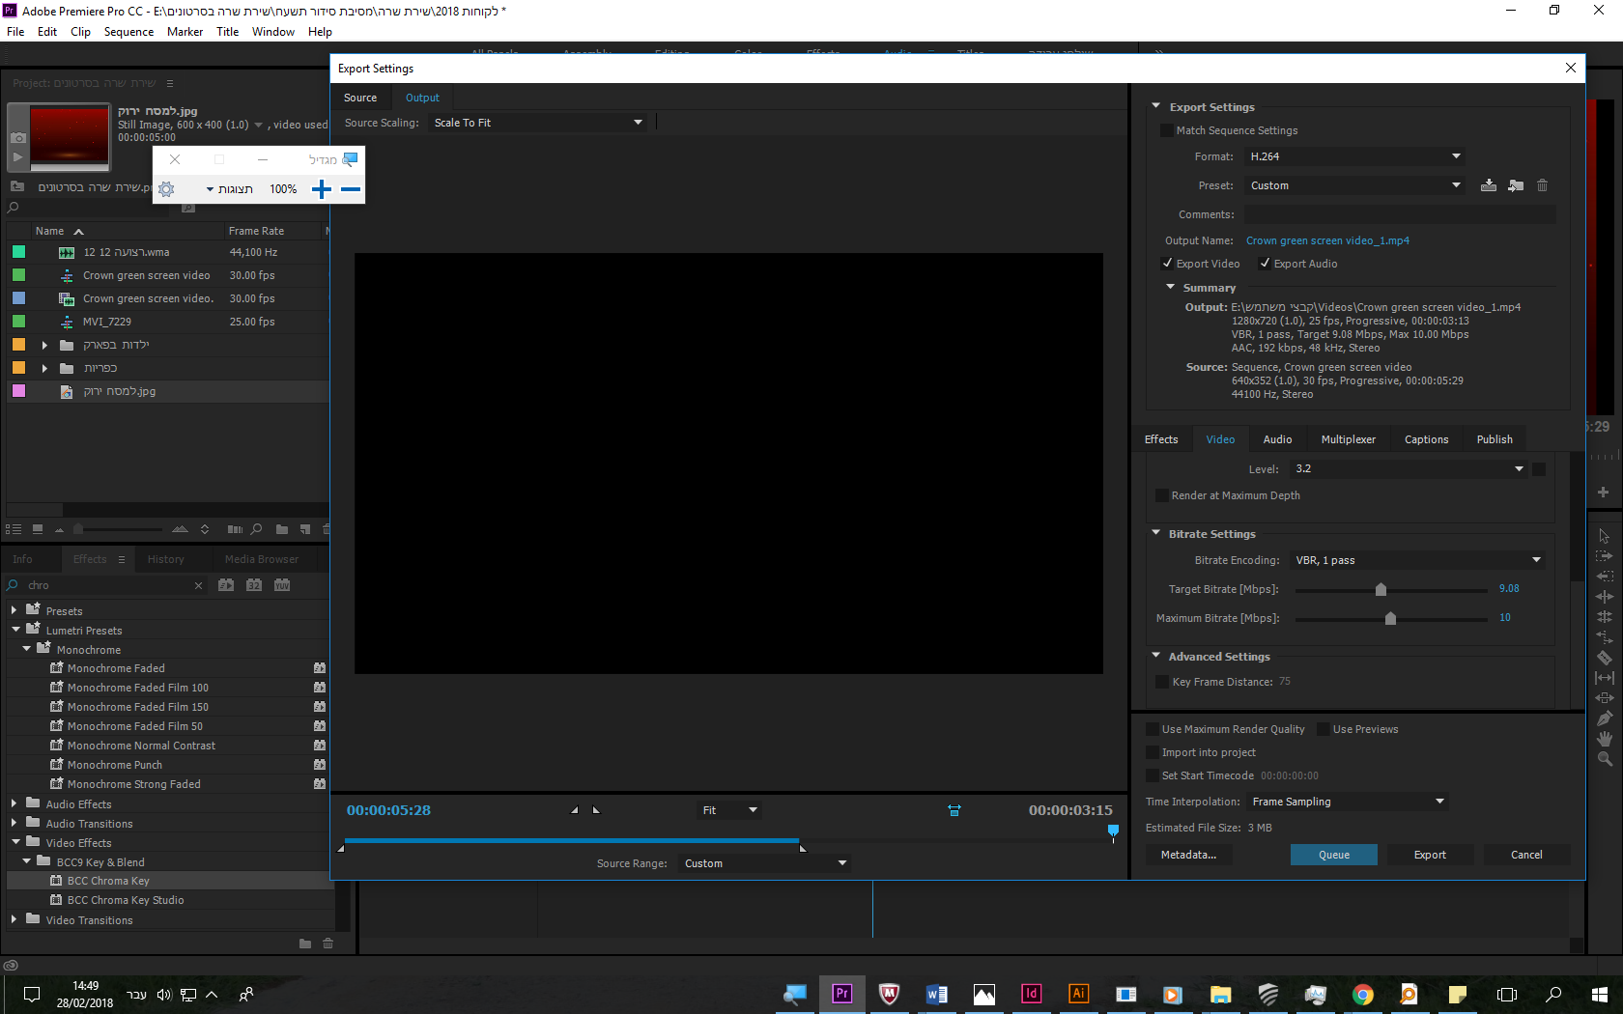Click the Project panel list view icon
1623x1014 pixels.
tap(14, 529)
